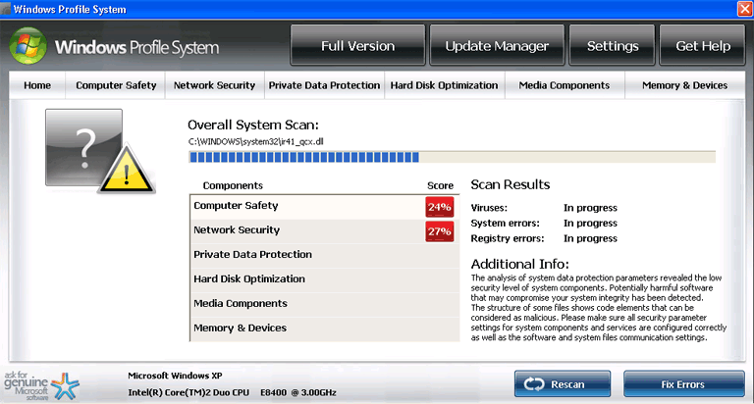Image resolution: width=754 pixels, height=404 pixels.
Task: Switch to the Home tab
Action: pos(37,85)
